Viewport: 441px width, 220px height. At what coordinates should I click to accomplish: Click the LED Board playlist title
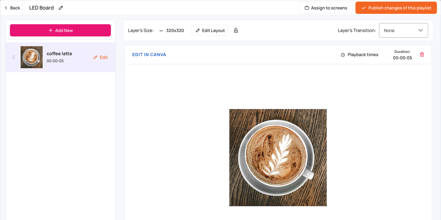coord(42,8)
